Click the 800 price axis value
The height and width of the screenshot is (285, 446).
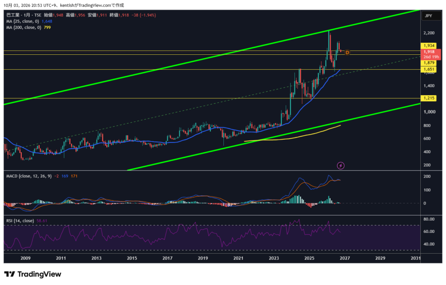(427, 126)
